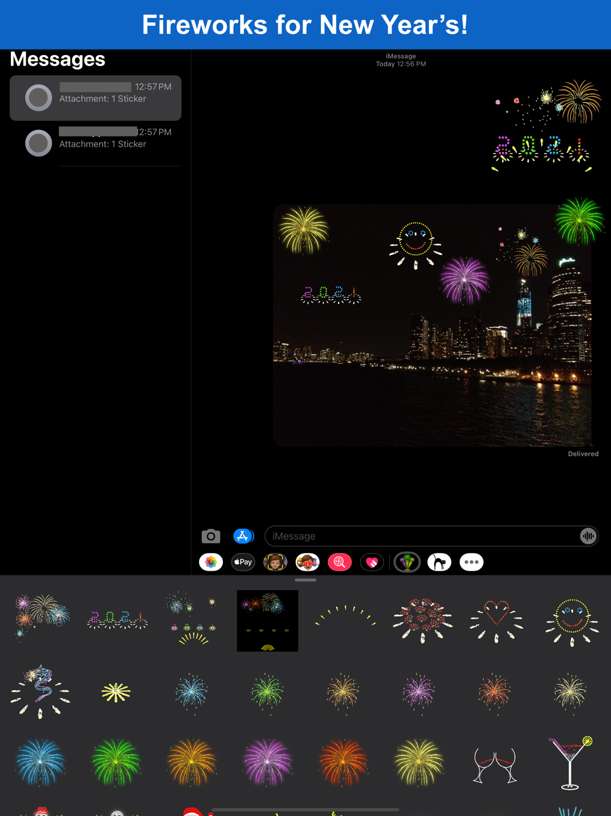Select the large blue firework sticker

click(40, 762)
